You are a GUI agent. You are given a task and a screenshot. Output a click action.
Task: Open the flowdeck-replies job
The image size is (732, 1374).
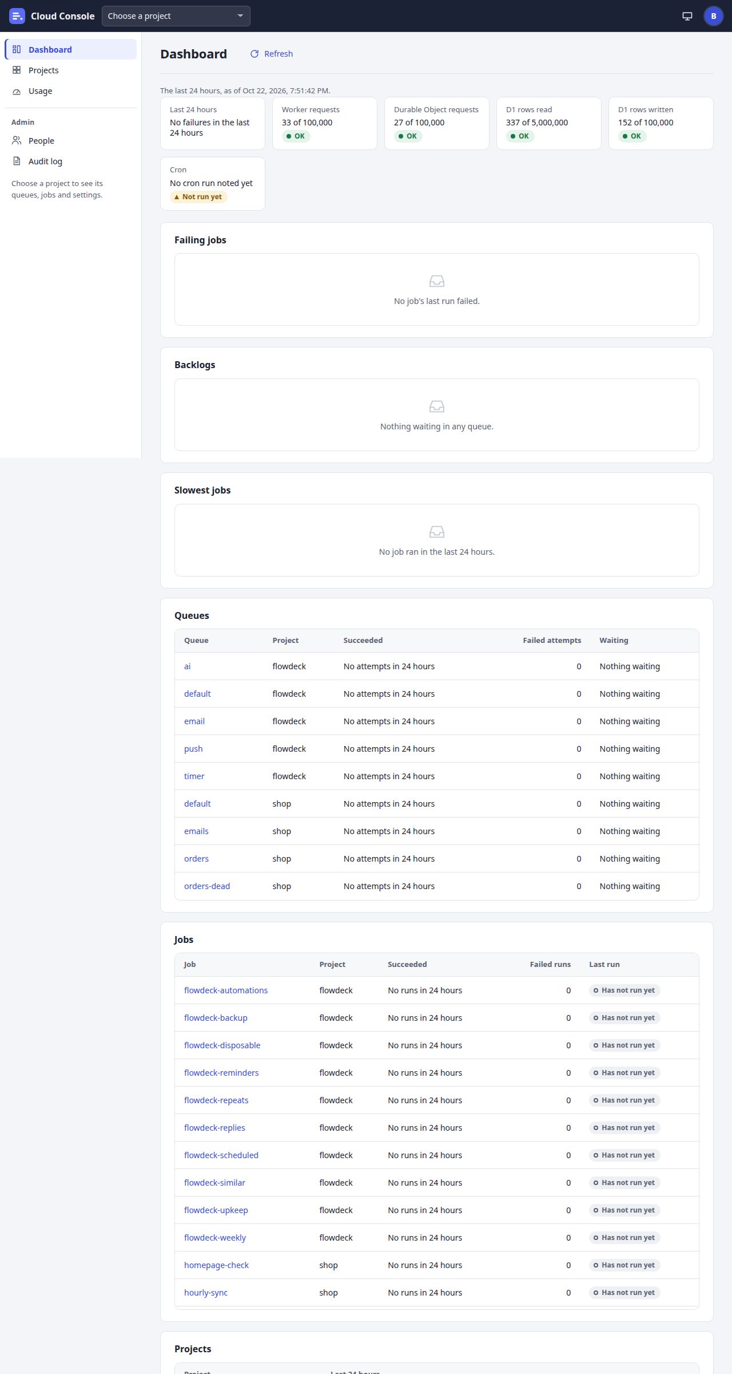(x=214, y=1128)
